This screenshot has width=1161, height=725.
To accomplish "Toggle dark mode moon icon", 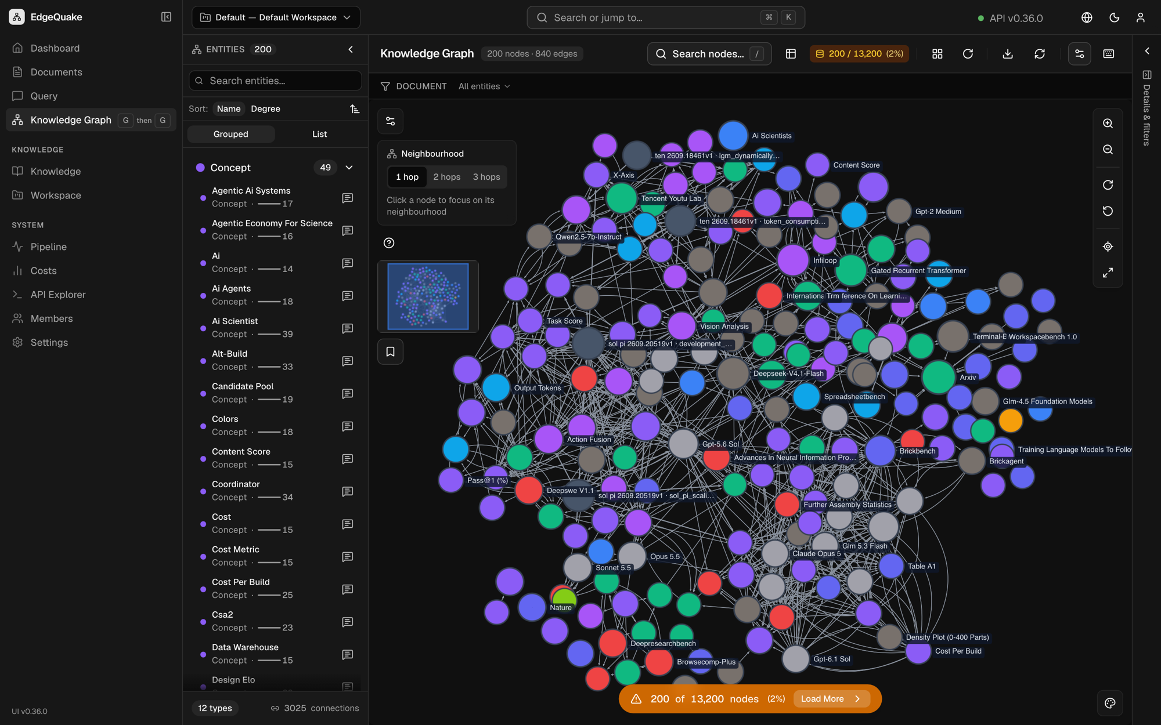I will point(1114,17).
